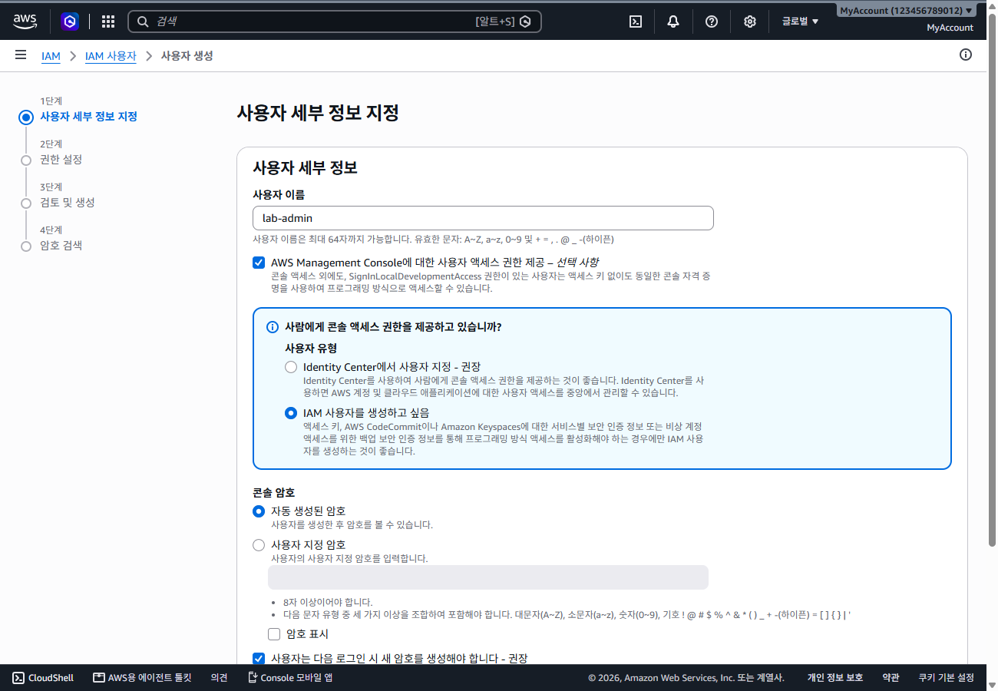Go to IAM breadcrumb link
This screenshot has height=691, width=998.
point(51,56)
